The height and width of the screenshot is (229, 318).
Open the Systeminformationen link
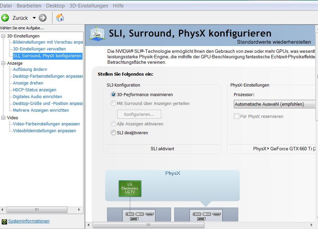[x=29, y=221]
